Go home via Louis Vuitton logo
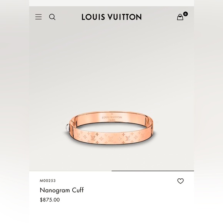Viewport: 223px width, 223px height. 111,17
